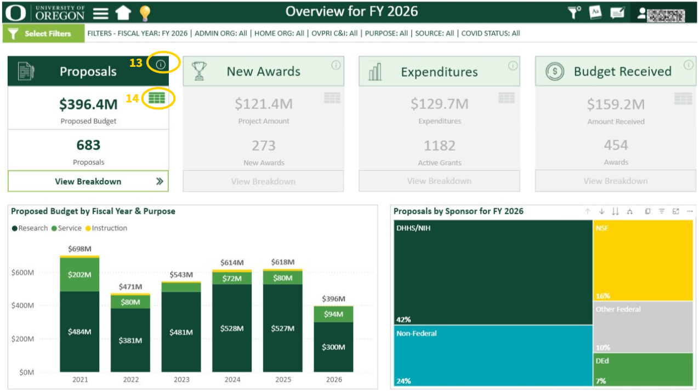
Task: Select the Expenditures card header
Action: (x=439, y=72)
